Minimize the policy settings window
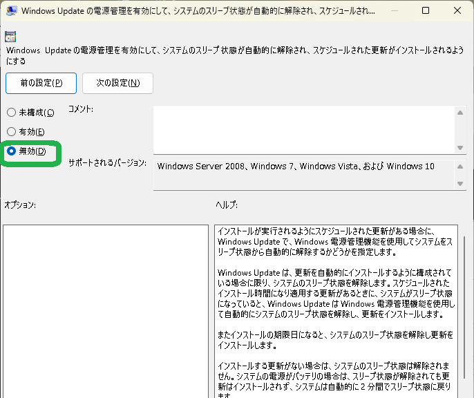The height and width of the screenshot is (398, 474). tap(392, 12)
